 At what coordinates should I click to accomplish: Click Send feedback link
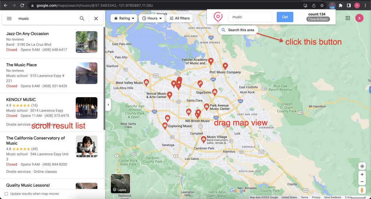point(333,197)
